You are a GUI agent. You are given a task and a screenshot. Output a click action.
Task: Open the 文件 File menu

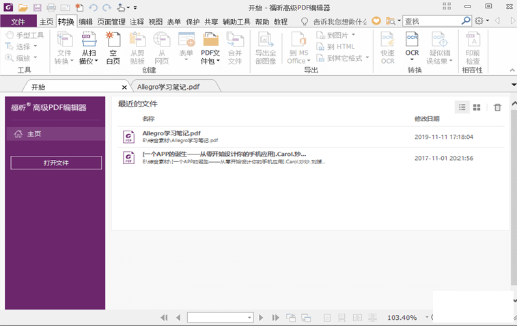(x=18, y=21)
